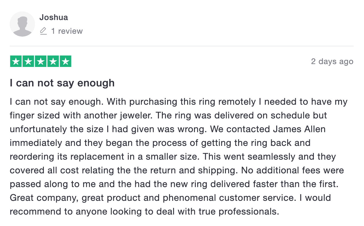Viewport: 364px width, 226px height.
Task: Click the fourth green rating star
Action: point(53,62)
